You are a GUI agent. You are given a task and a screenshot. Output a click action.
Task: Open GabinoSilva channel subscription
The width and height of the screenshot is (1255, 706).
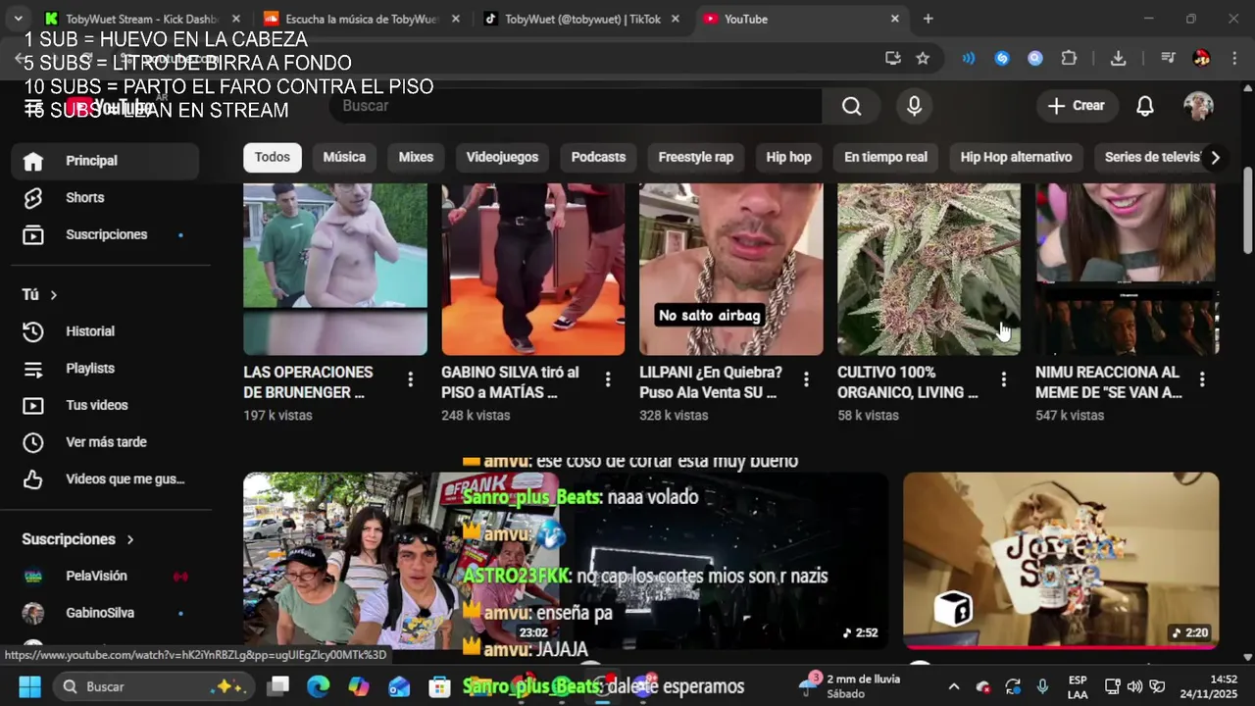pos(105,613)
